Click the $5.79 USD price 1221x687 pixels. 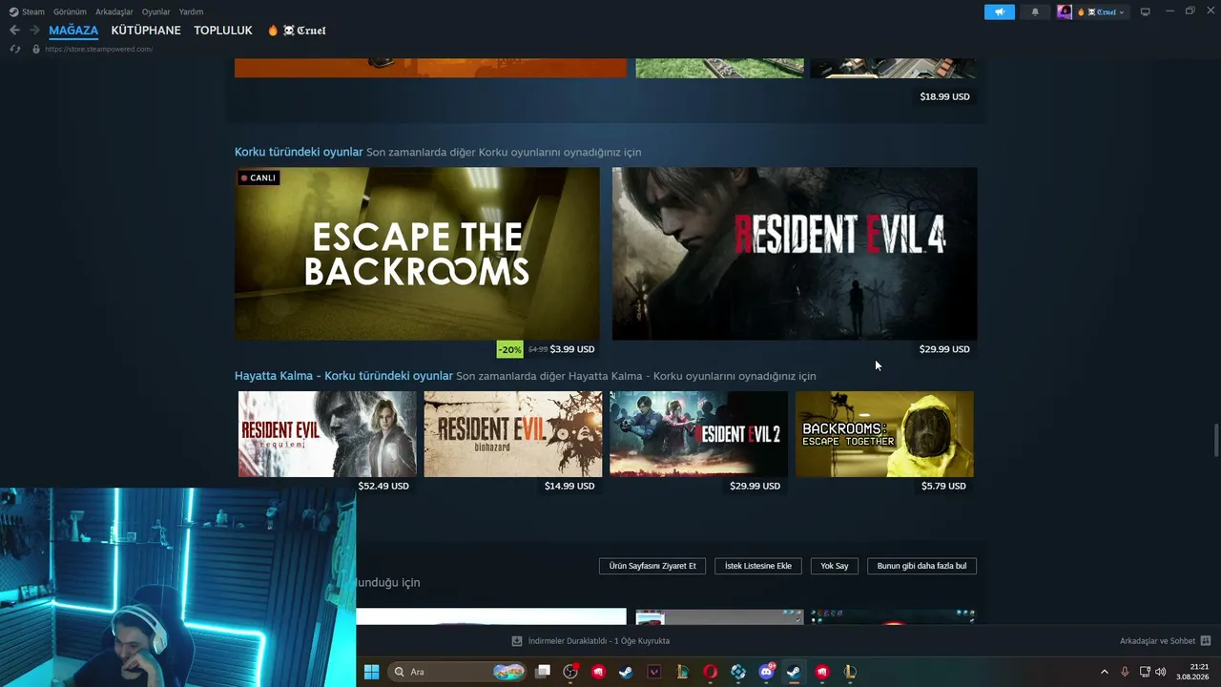click(943, 486)
